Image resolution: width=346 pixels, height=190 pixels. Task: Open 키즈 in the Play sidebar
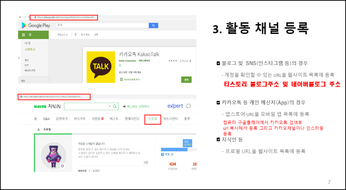coord(27,65)
